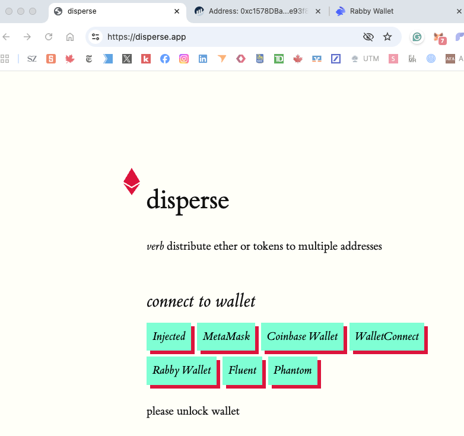Connect with MetaMask
Viewport: 464px width, 436px height.
pyautogui.click(x=226, y=336)
